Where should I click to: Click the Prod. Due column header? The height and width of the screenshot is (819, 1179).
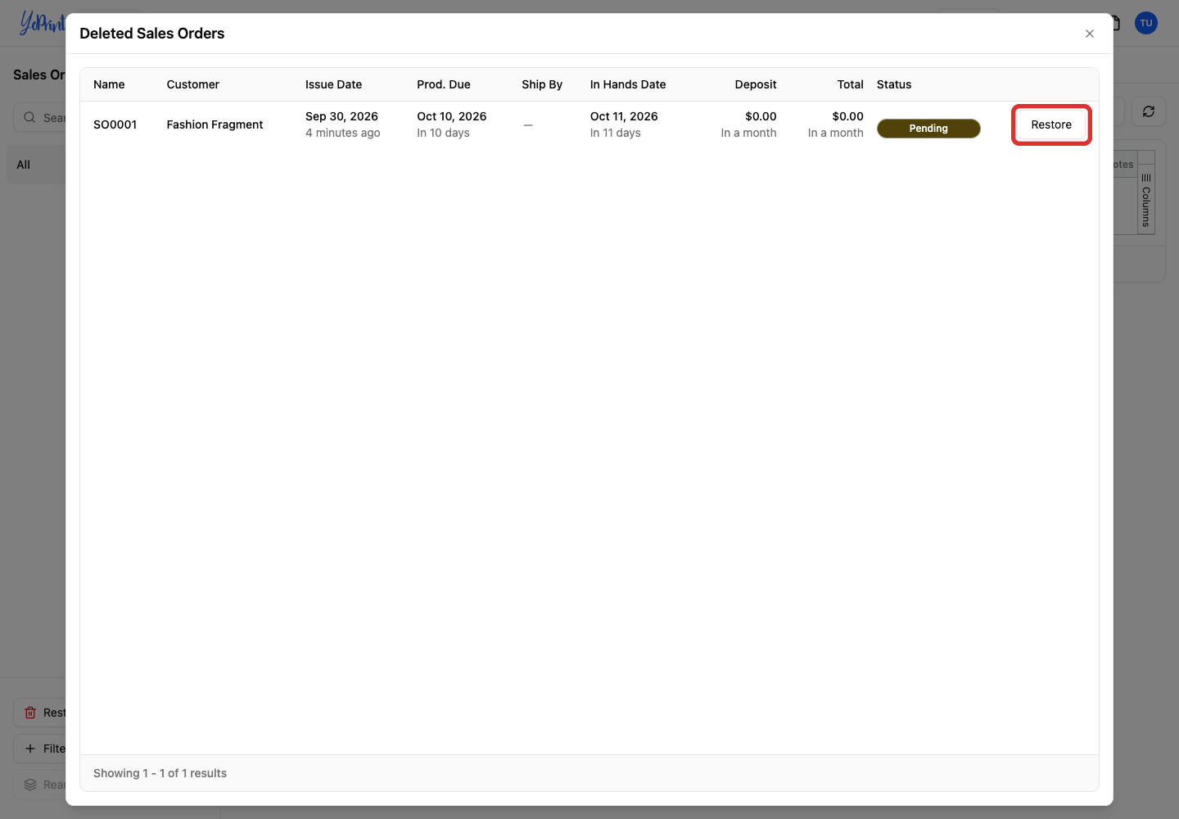pyautogui.click(x=444, y=84)
